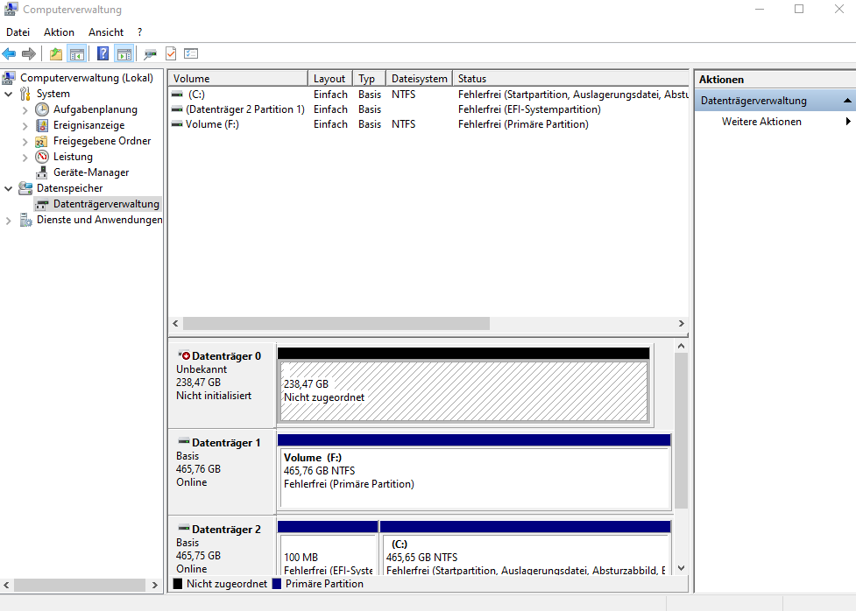Click the Datenträgerverwaltung tree icon

(41, 205)
